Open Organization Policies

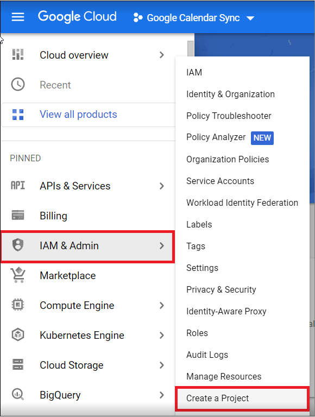(228, 159)
